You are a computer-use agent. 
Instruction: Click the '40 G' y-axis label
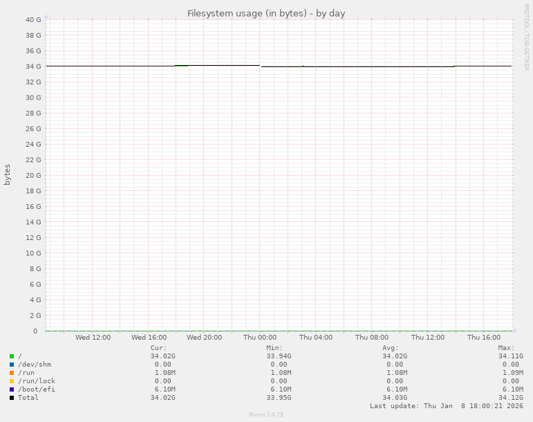click(x=33, y=20)
